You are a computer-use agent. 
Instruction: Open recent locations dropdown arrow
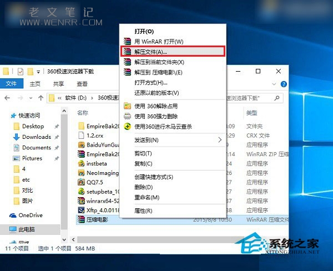tap(31, 98)
